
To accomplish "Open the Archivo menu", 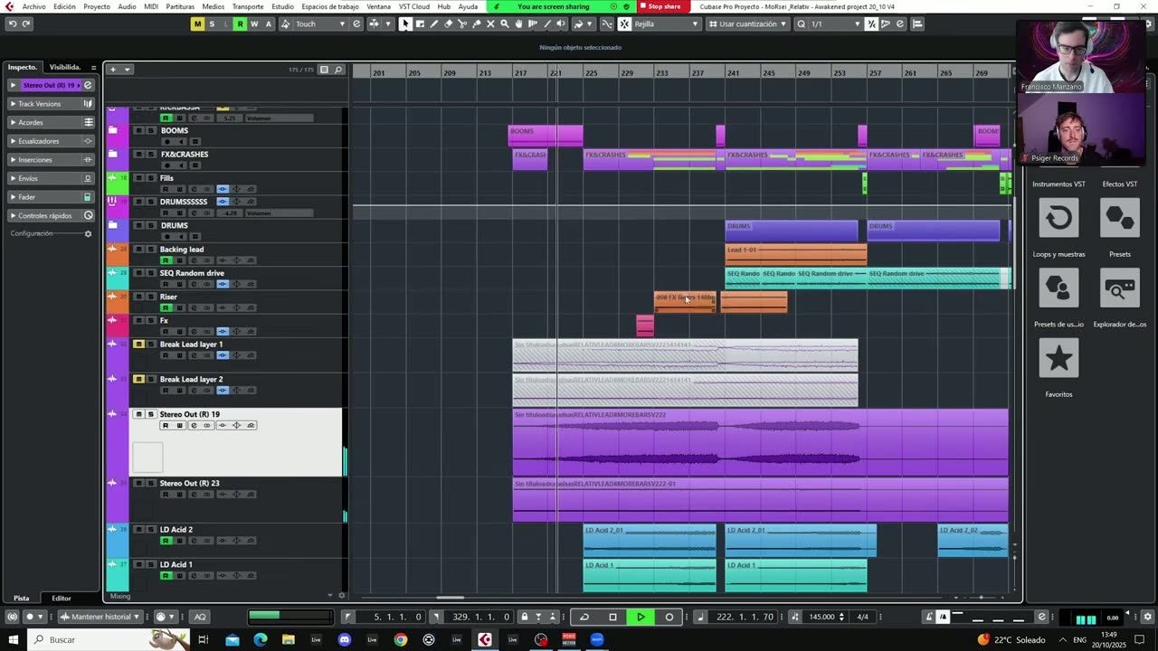I will click(33, 6).
